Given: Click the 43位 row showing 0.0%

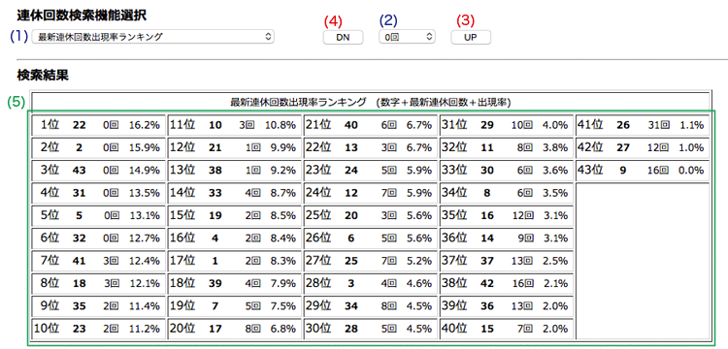Looking at the screenshot, I should [643, 170].
